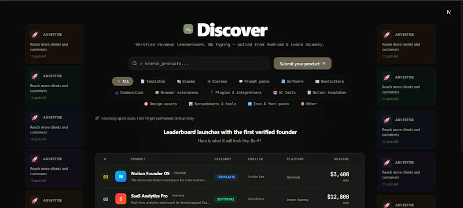Screen dimensions: 463x208
Task: Click the arrow icon on Submit your product
Action: click(x=324, y=64)
